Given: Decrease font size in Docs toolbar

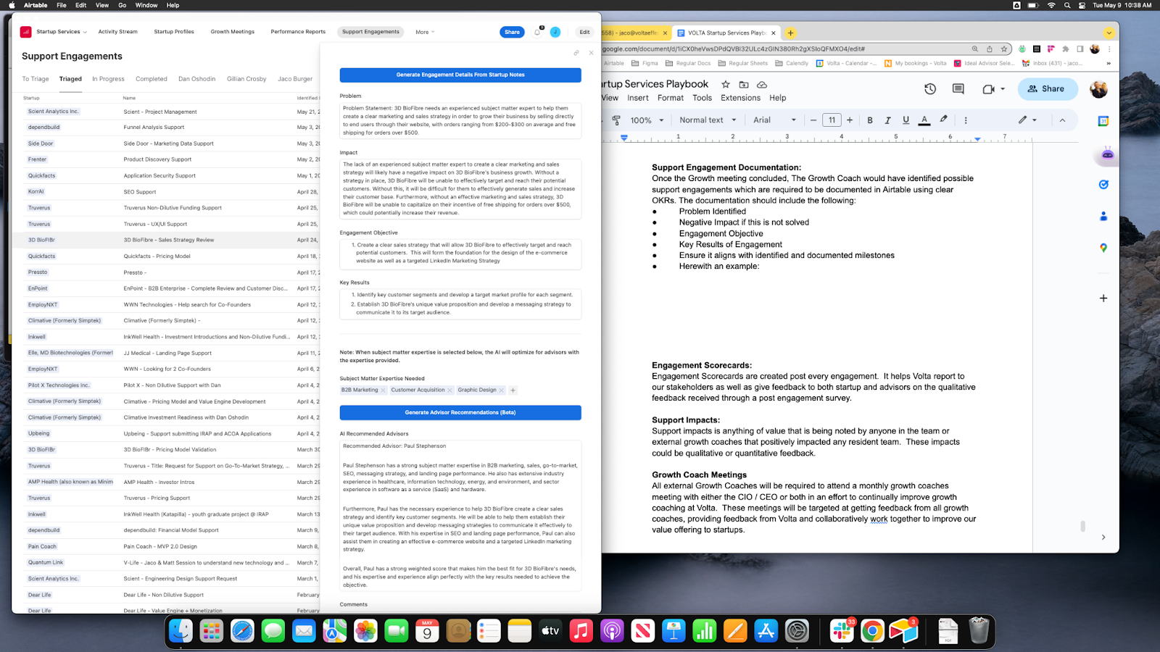Looking at the screenshot, I should (x=813, y=120).
